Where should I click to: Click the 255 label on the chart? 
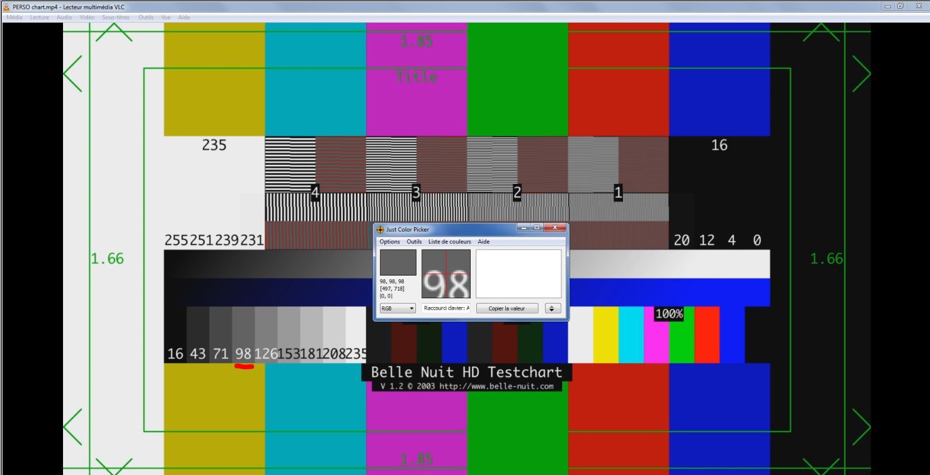coord(176,240)
